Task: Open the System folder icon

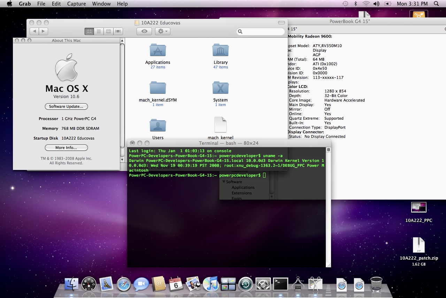Action: 220,88
